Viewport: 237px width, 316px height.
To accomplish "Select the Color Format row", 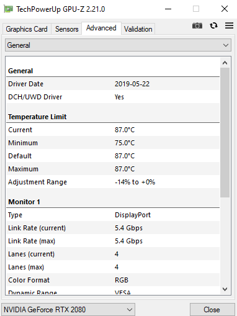I will [113, 280].
